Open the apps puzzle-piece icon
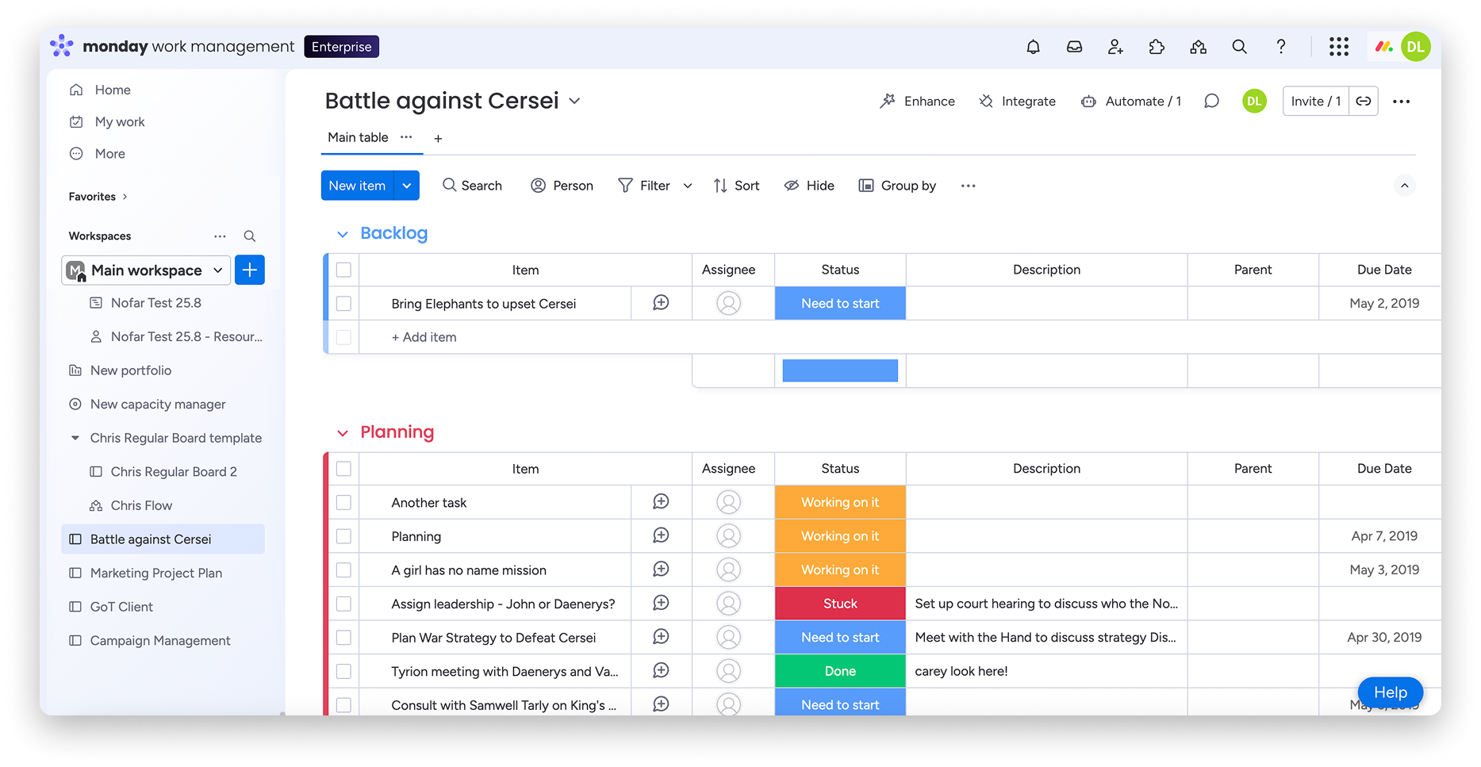This screenshot has width=1481, height=767. click(x=1157, y=47)
